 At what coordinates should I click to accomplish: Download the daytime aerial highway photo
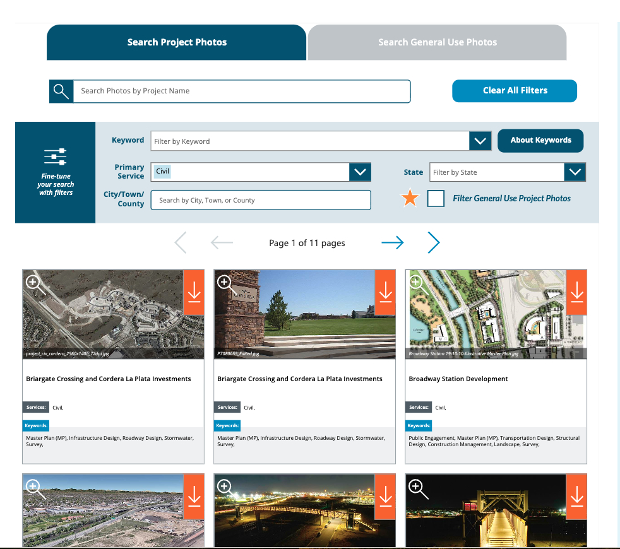tap(194, 497)
